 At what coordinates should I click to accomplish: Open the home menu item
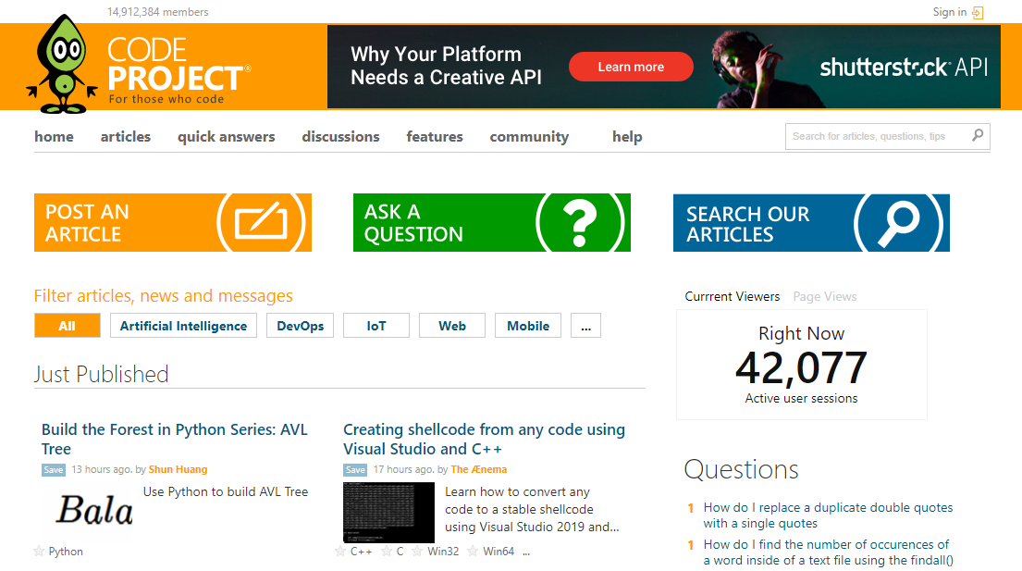[54, 137]
